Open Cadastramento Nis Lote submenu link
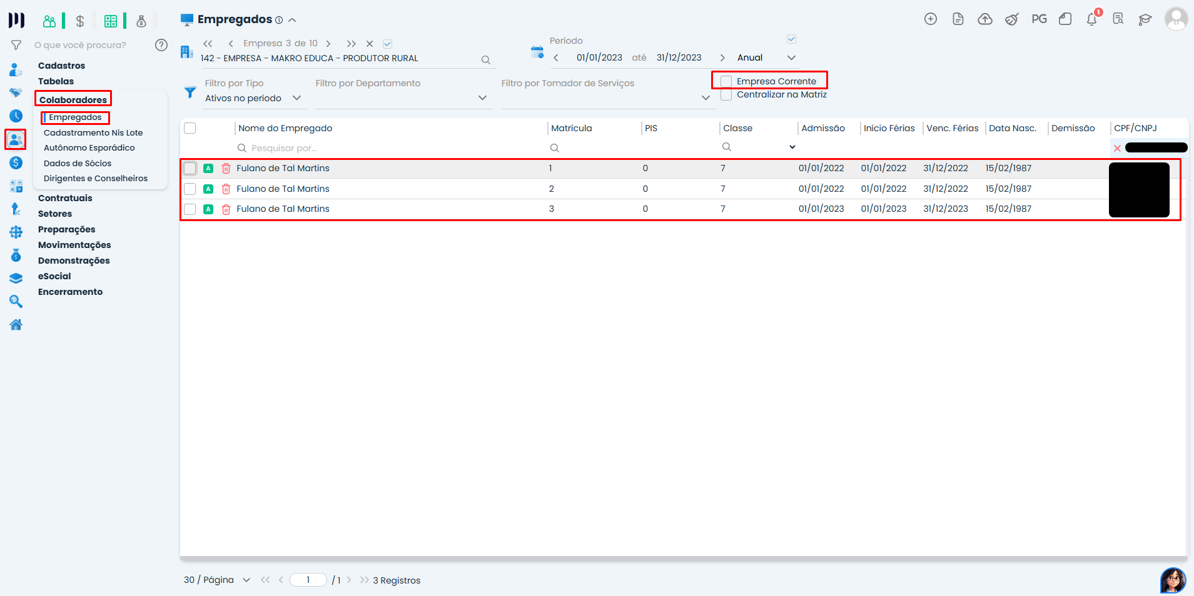1194x596 pixels. point(93,132)
